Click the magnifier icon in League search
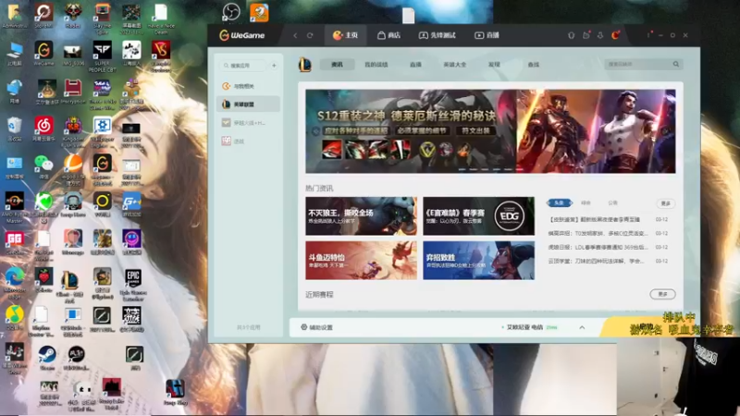This screenshot has width=740, height=416. click(x=676, y=64)
